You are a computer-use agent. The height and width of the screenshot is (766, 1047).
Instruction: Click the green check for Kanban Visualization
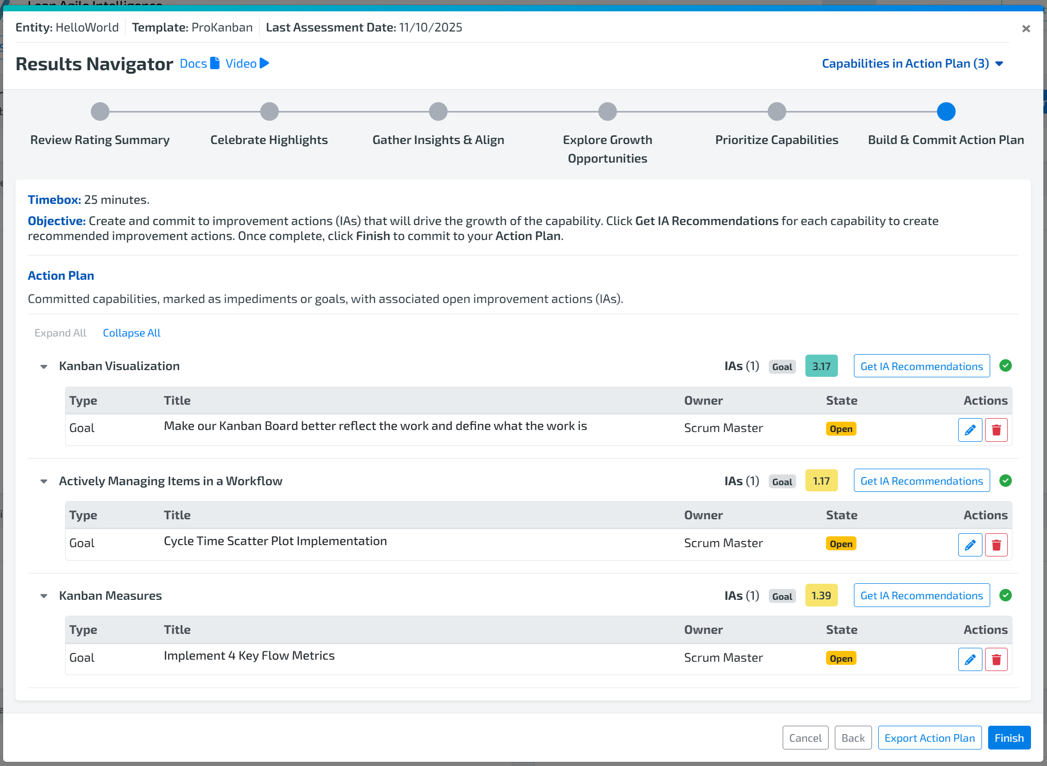point(1005,365)
